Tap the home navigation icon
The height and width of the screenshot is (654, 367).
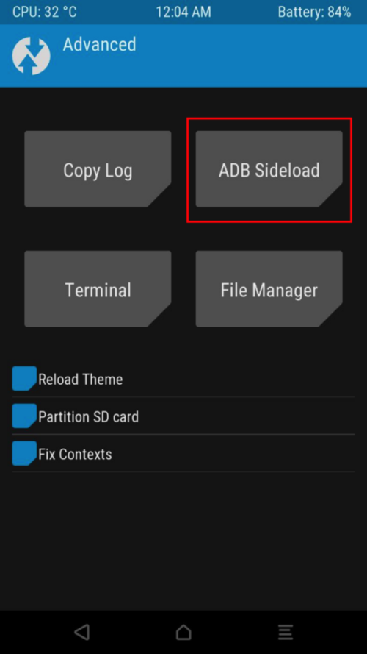pos(183,632)
